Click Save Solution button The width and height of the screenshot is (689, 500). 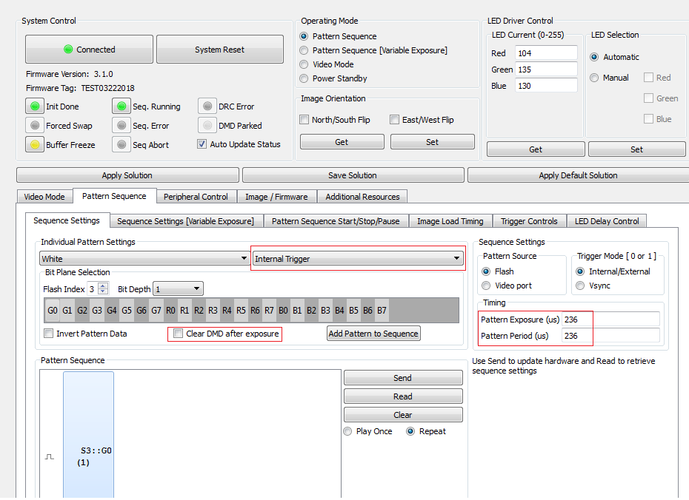tap(353, 175)
